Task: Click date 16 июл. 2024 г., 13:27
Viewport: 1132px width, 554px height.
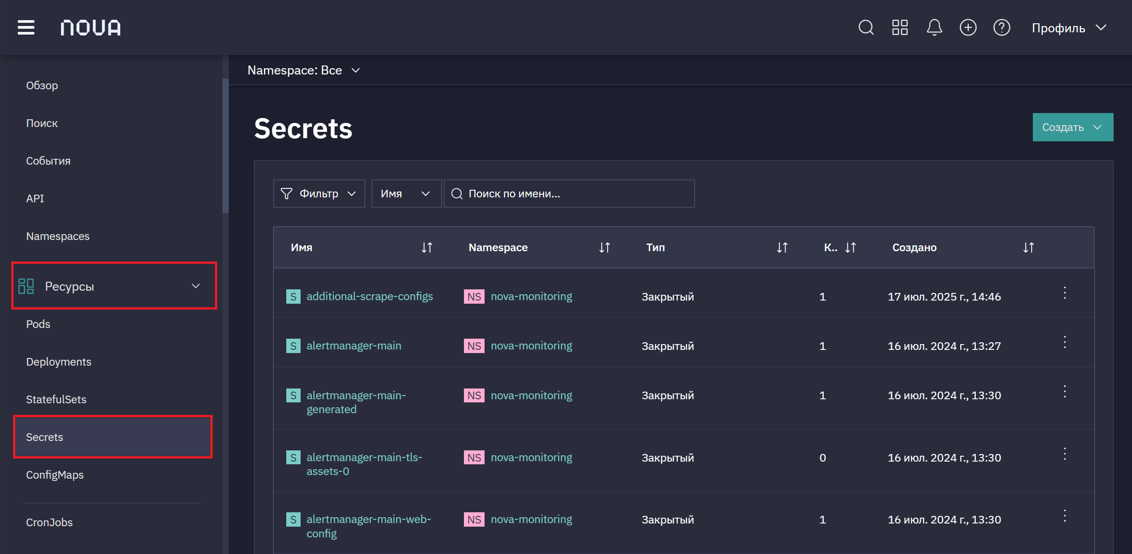Action: point(944,346)
